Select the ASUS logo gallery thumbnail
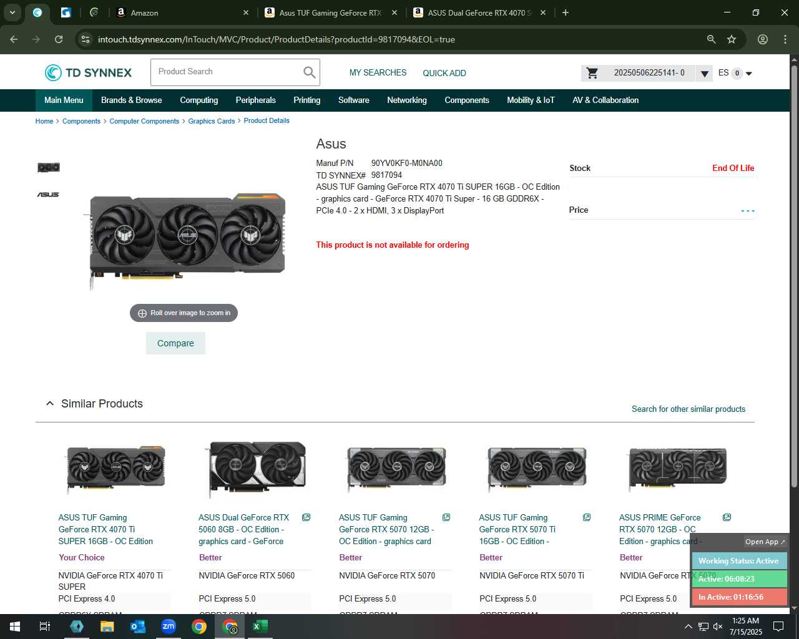799x639 pixels. (x=48, y=195)
